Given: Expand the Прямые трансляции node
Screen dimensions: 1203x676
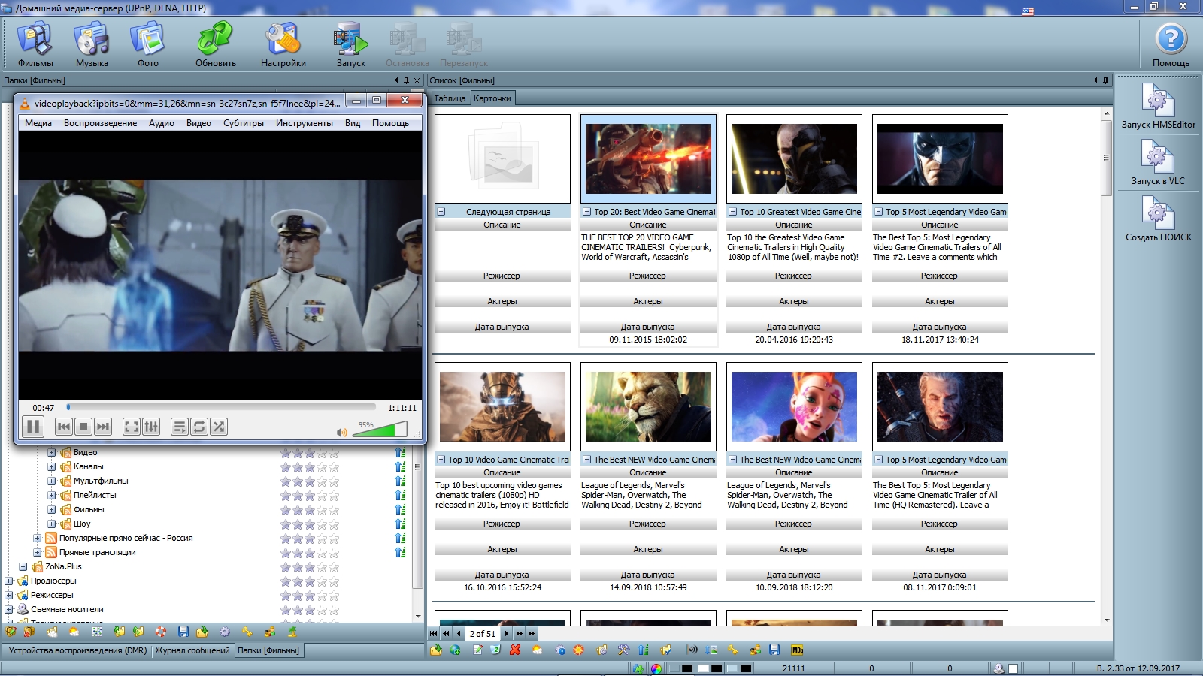Looking at the screenshot, I should (x=38, y=552).
